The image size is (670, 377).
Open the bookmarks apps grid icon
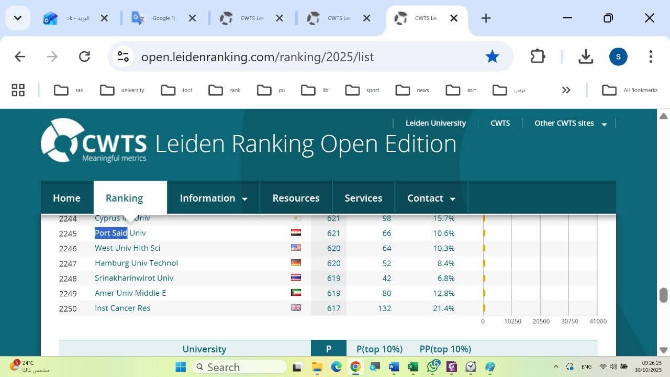click(x=18, y=90)
